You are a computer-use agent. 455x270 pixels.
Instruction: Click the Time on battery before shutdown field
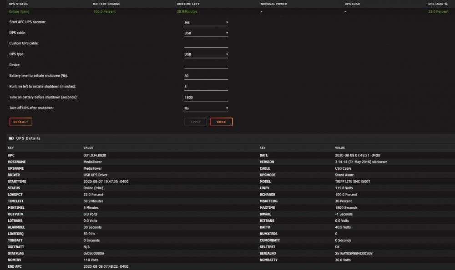[x=206, y=98]
